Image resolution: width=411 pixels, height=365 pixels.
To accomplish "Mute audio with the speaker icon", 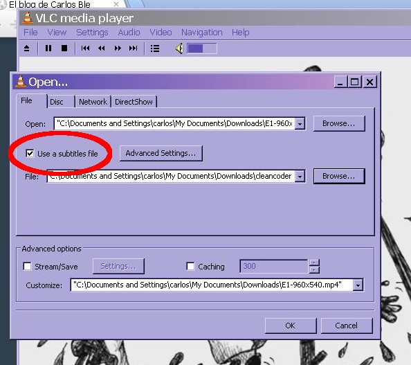I will pyautogui.click(x=179, y=48).
